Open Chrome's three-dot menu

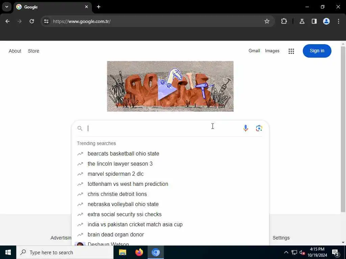(339, 21)
